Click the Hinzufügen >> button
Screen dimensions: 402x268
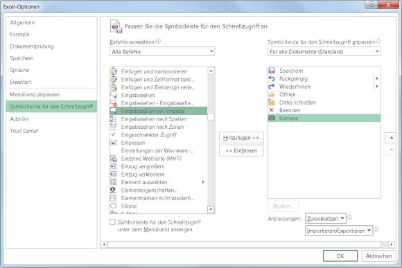241,138
